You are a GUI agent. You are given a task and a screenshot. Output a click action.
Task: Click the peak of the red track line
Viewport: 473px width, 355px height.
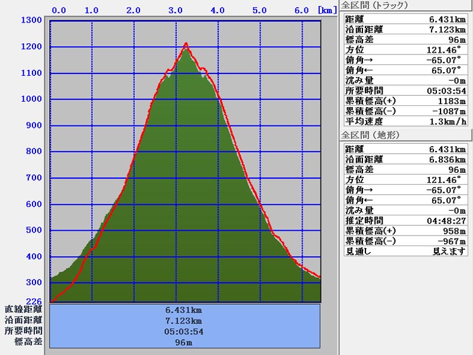[186, 43]
